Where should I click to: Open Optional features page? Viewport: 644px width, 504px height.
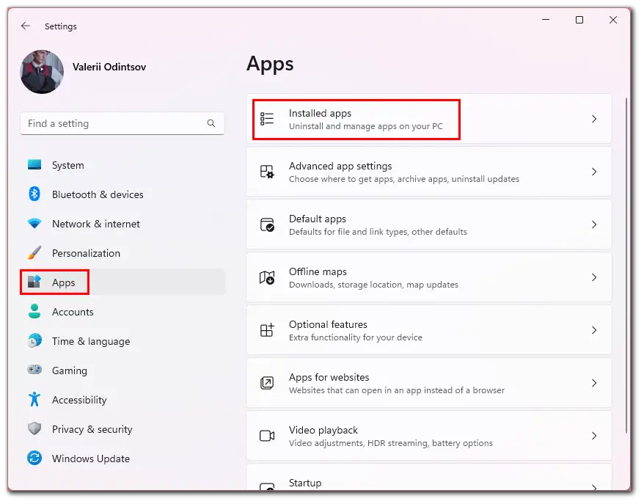coord(429,330)
